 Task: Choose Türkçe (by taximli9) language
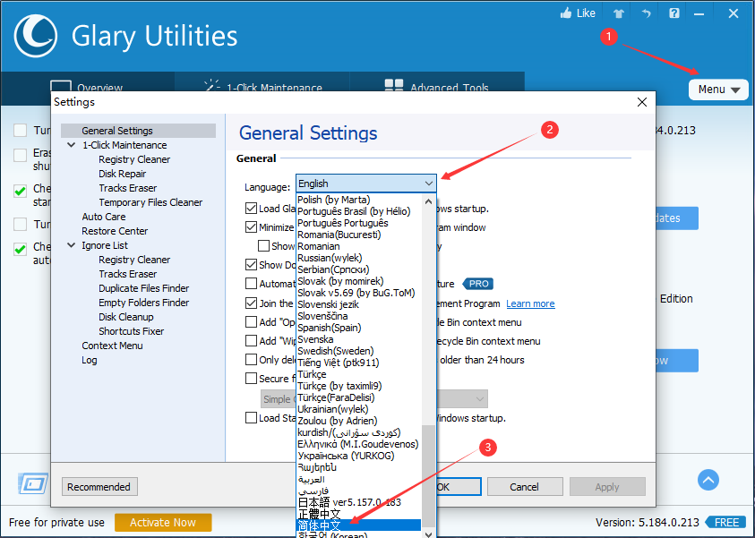(x=359, y=386)
